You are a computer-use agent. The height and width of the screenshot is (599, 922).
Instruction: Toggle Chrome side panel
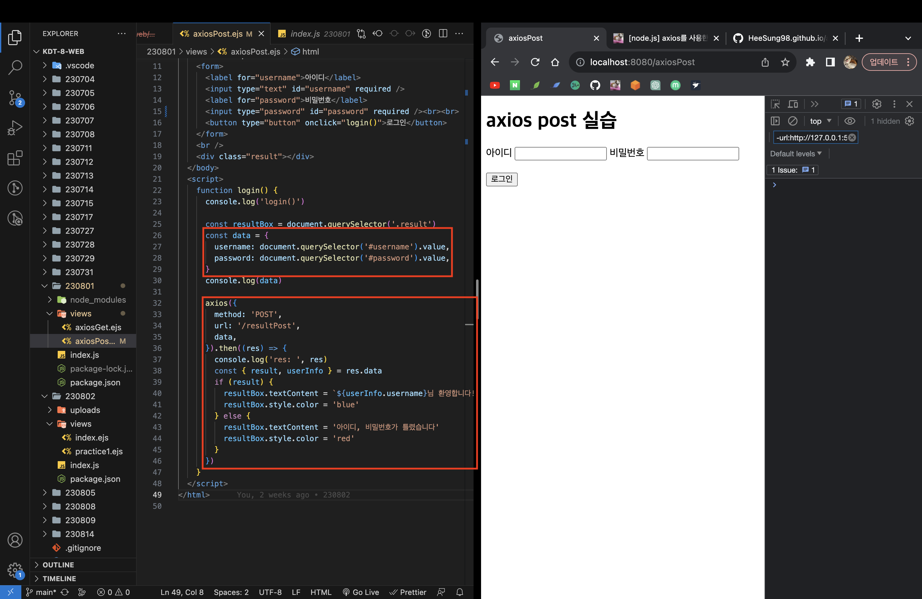coord(830,62)
